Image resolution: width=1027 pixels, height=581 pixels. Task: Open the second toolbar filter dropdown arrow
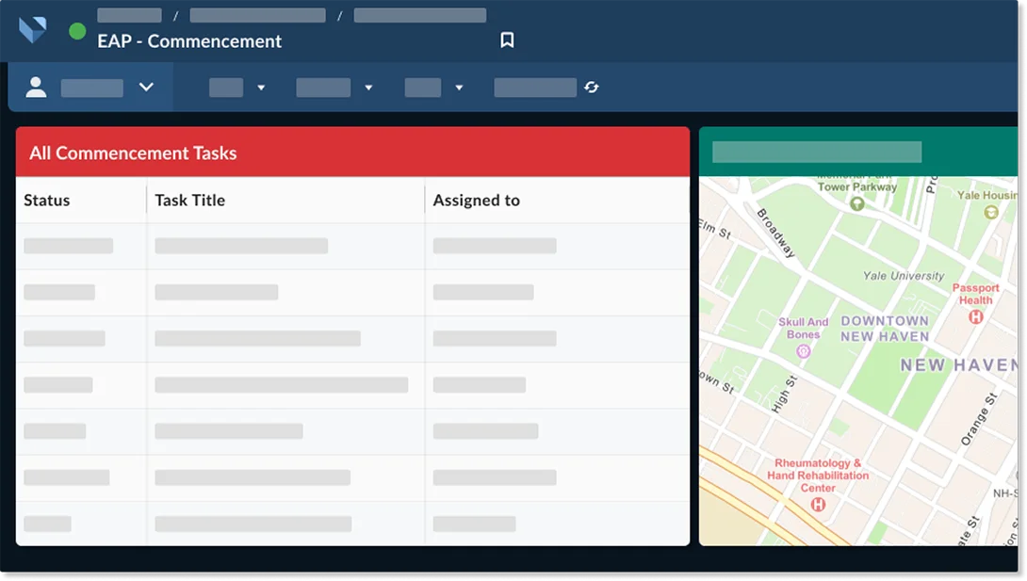[x=368, y=88]
